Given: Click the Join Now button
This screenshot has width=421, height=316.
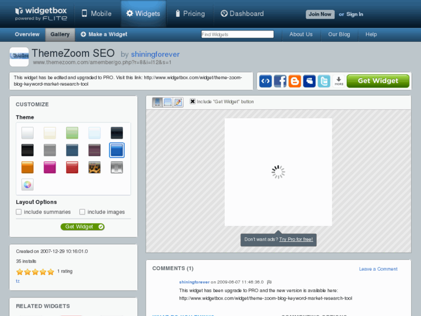Looking at the screenshot, I should click(x=320, y=14).
